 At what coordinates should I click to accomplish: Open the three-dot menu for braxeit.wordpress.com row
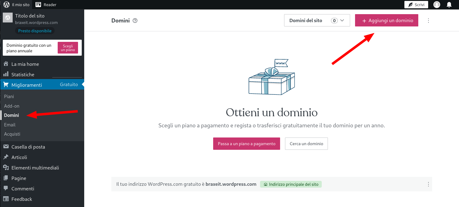(428, 184)
